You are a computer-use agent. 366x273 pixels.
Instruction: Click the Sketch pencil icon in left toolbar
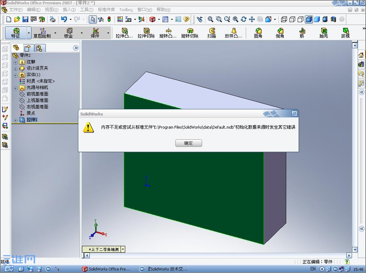coord(5,109)
